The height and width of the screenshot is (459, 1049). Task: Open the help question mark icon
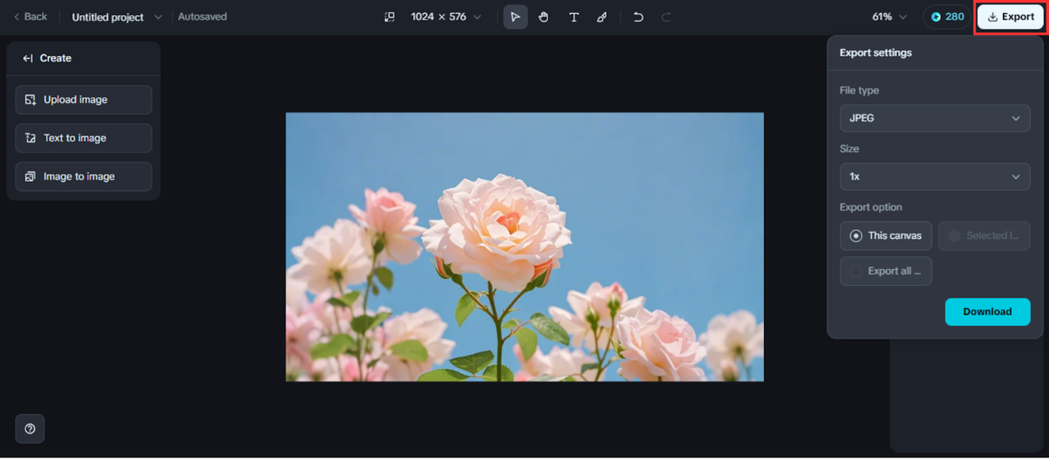point(30,429)
